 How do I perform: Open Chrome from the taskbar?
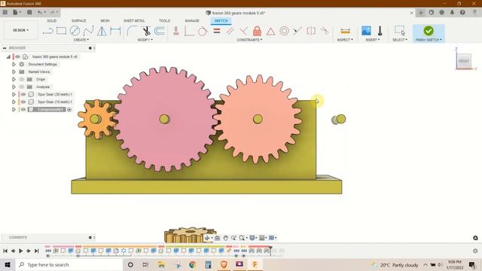(193, 264)
